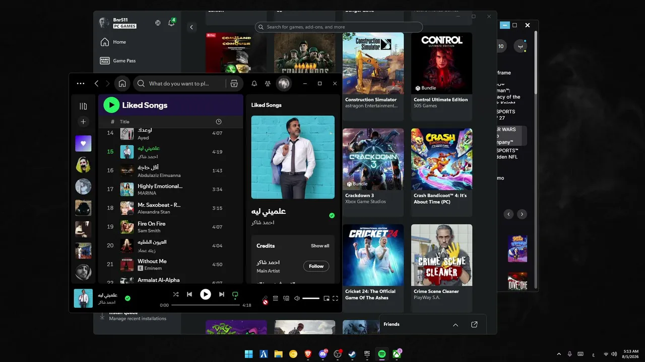This screenshot has height=362, width=645.
Task: Follow the main artist
Action: (316, 266)
